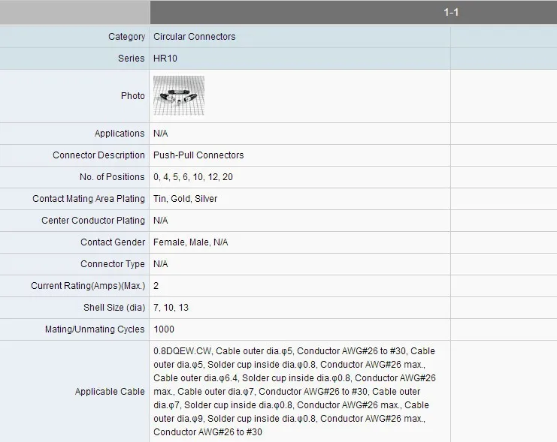Click the No. of Positions label
Image resolution: width=557 pixels, height=442 pixels.
112,176
